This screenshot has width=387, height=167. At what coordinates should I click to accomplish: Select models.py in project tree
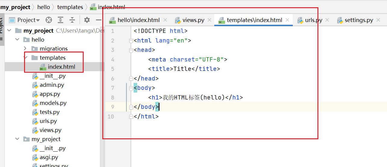(53, 103)
